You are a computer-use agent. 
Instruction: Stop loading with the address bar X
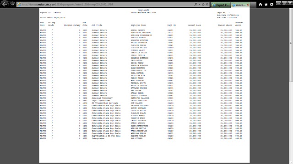click(x=207, y=4)
